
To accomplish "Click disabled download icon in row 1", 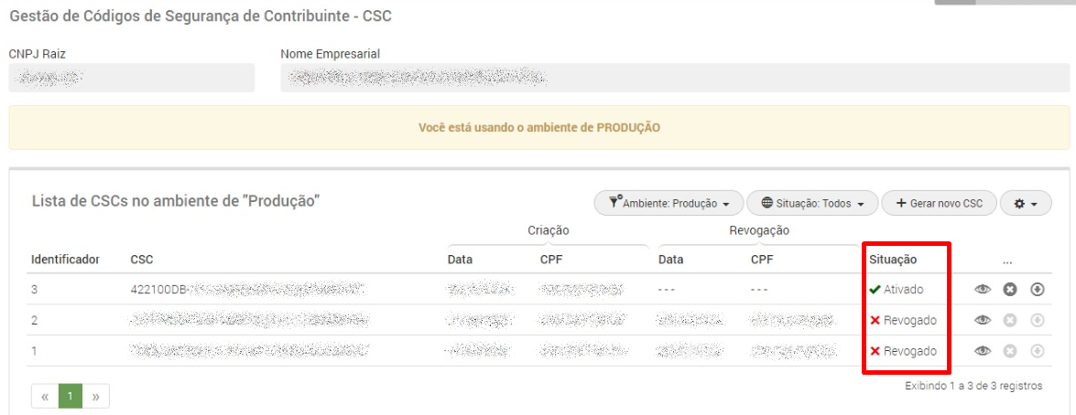I will coord(1037,351).
